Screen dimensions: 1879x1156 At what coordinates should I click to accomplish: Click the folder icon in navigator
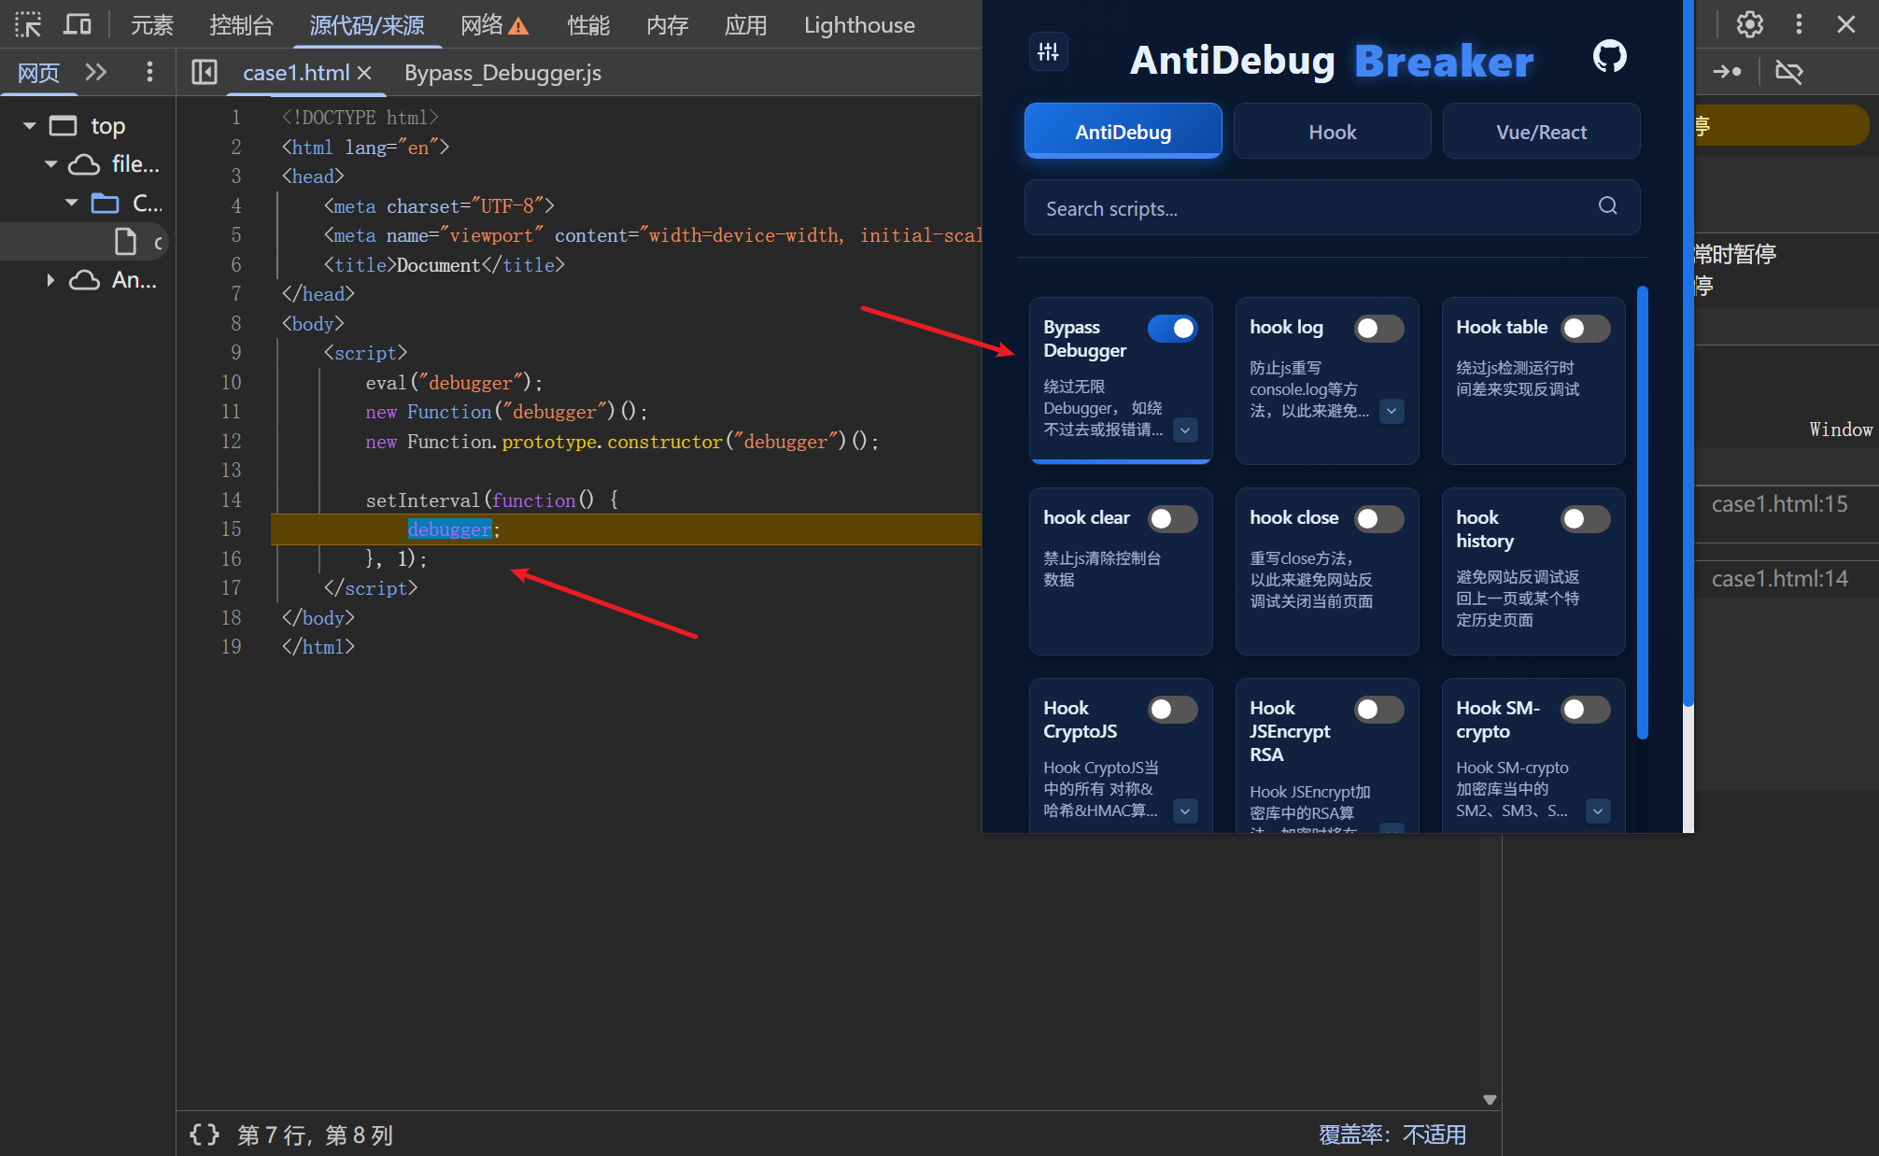click(105, 203)
